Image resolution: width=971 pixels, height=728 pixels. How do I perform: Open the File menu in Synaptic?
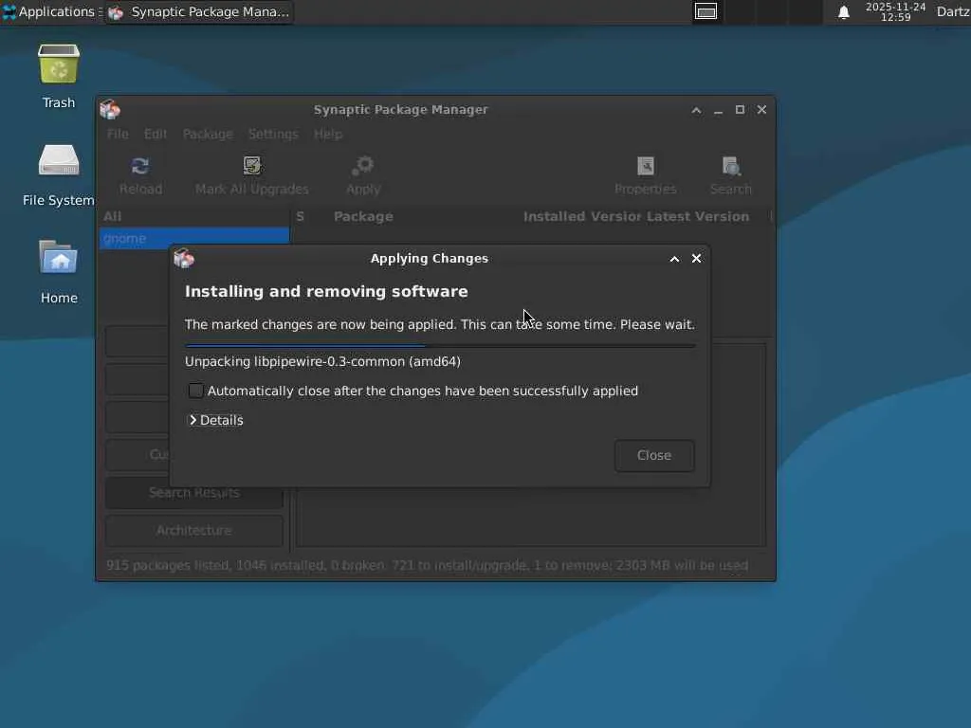118,134
